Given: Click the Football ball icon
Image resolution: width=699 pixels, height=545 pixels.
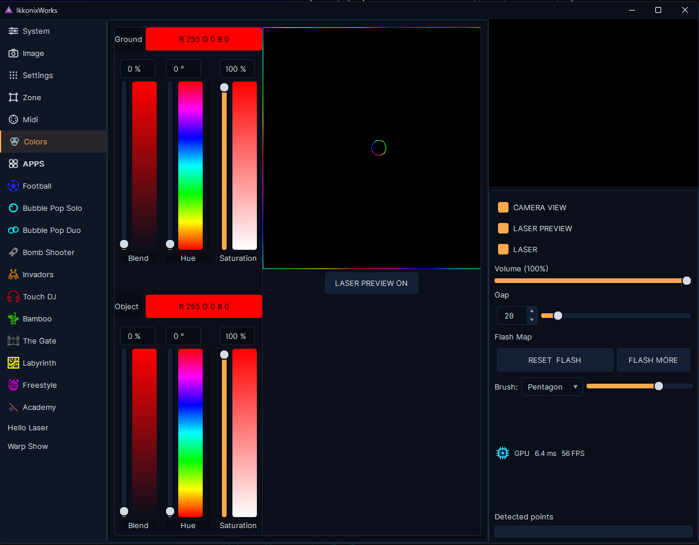Looking at the screenshot, I should (13, 186).
